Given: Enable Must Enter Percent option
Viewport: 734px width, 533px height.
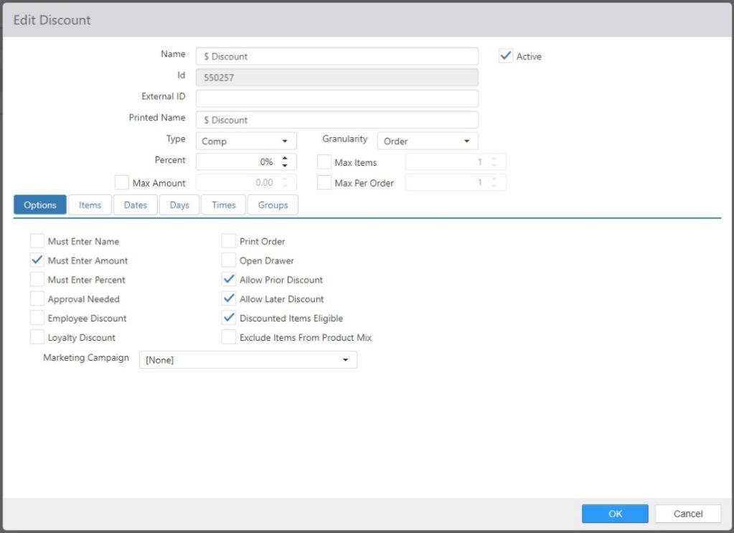Looking at the screenshot, I should tap(37, 279).
